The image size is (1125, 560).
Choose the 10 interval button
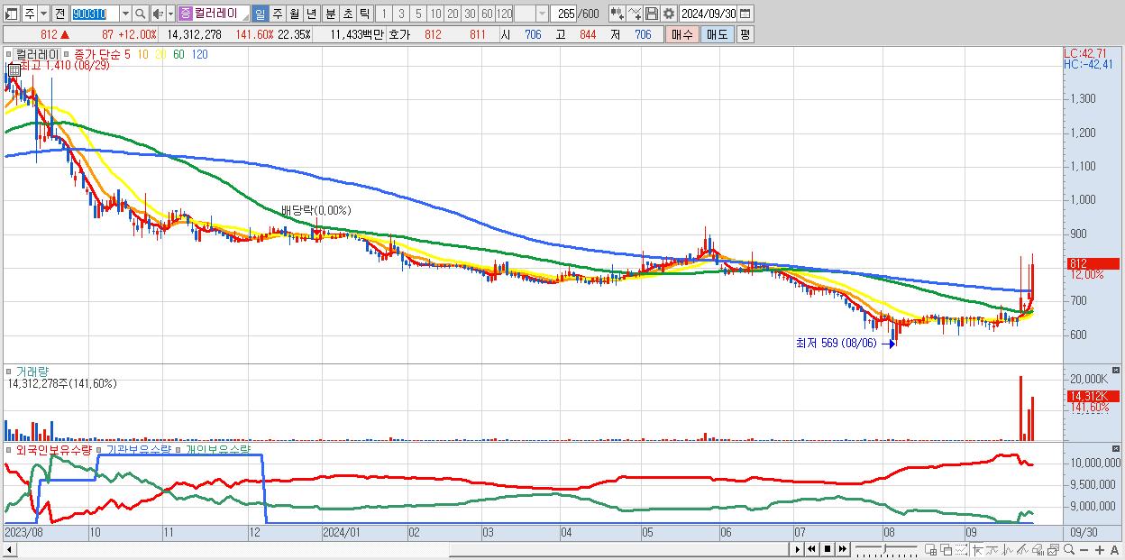coord(434,14)
